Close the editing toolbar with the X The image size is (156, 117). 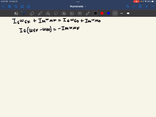click(x=147, y=6)
